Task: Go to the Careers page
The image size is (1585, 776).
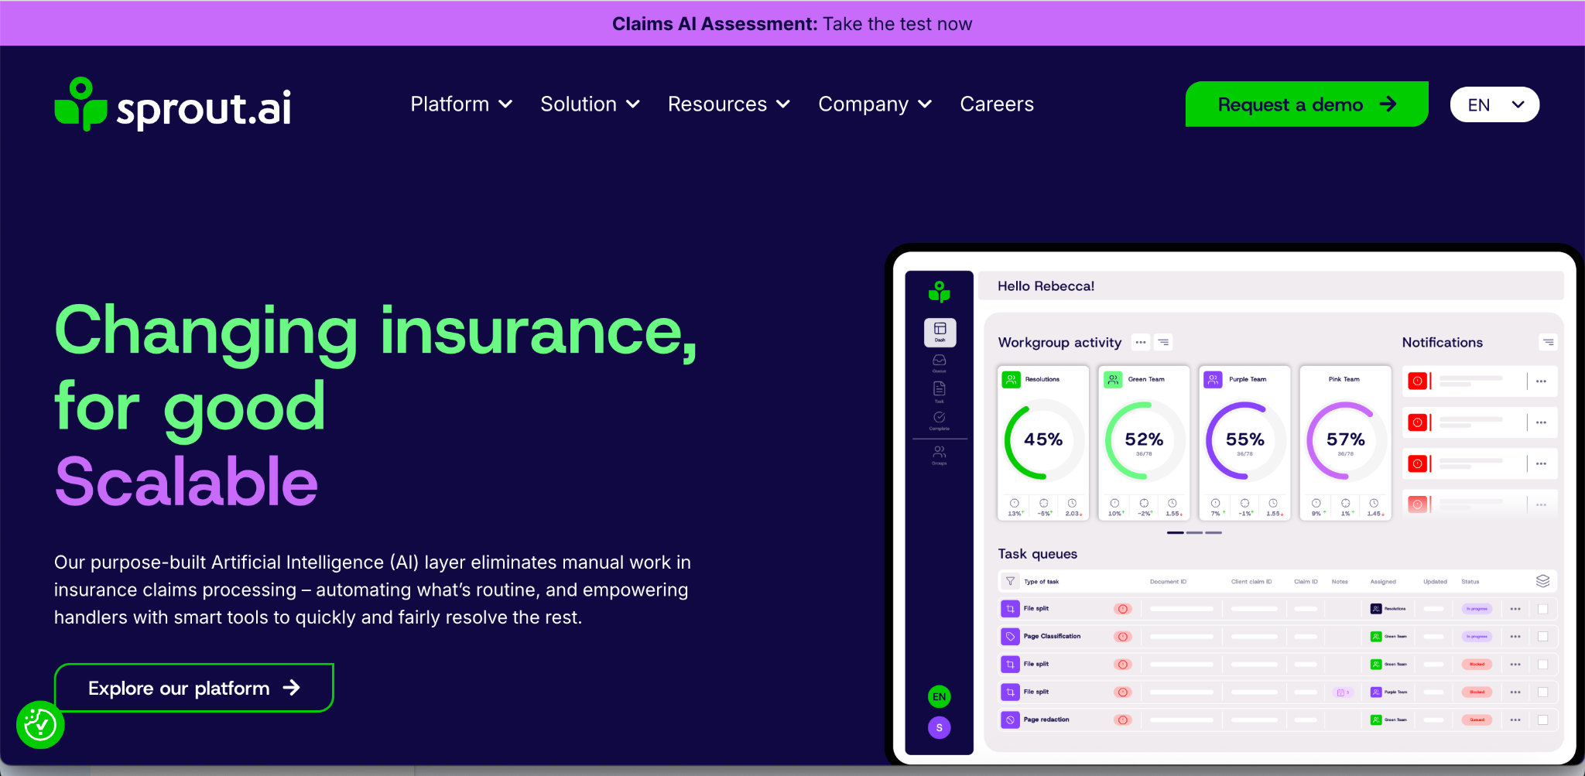Action: coord(997,104)
